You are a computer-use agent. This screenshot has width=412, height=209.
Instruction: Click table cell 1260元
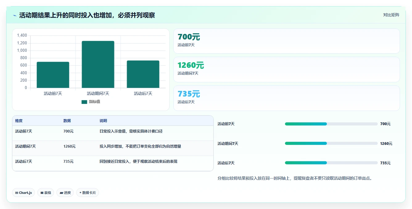(69, 146)
